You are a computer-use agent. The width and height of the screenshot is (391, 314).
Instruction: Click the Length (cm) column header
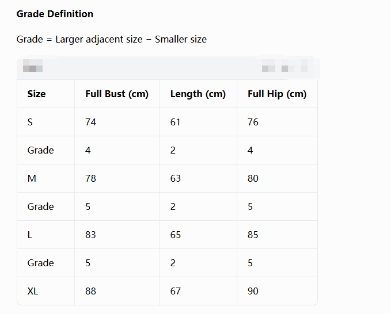(198, 94)
